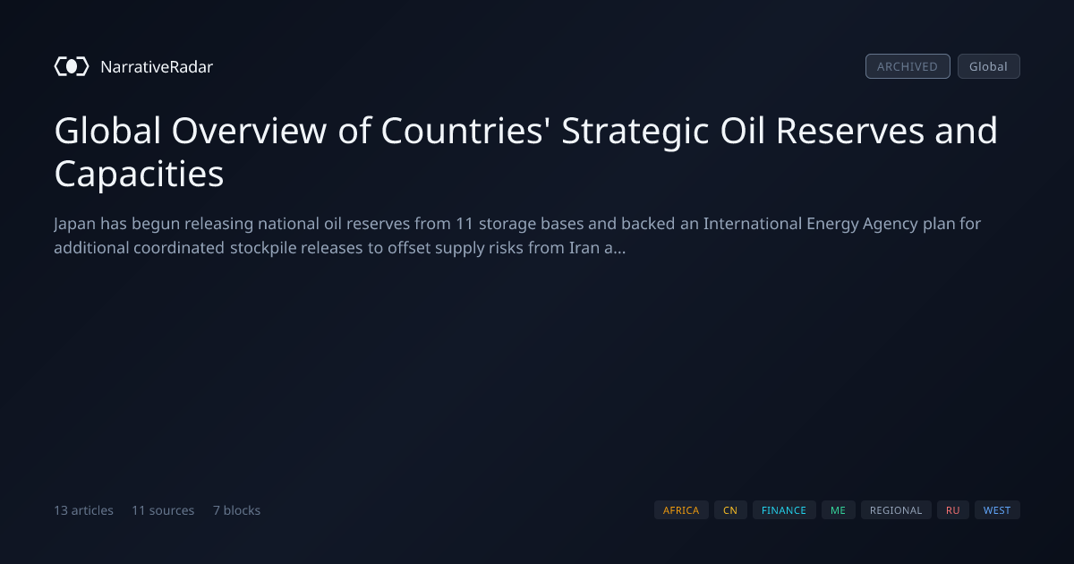Filter by the yellow CN tag

click(730, 510)
